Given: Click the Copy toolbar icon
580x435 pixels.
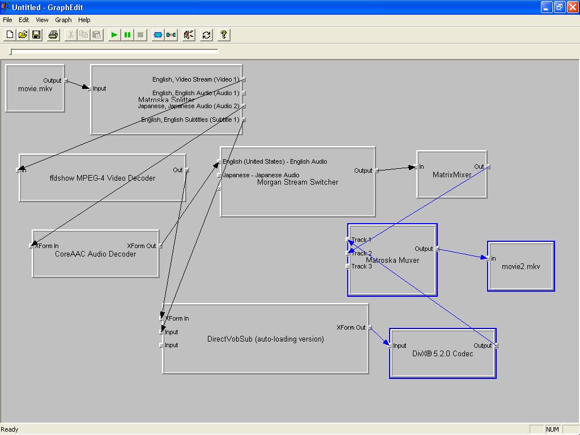Looking at the screenshot, I should click(84, 35).
